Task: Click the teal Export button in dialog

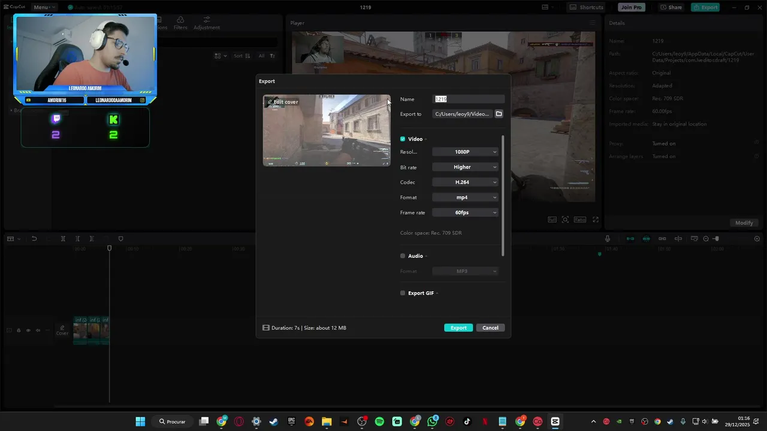Action: pyautogui.click(x=458, y=327)
